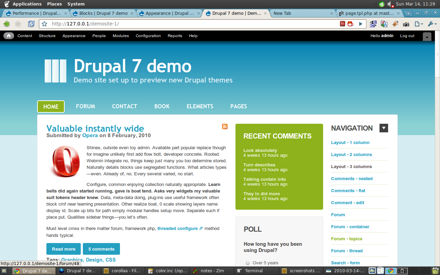Click the orange RSS feed icon
Screen dimensions: 440x275
tap(225, 126)
